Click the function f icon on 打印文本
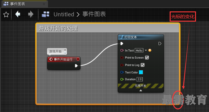 click(x=122, y=37)
